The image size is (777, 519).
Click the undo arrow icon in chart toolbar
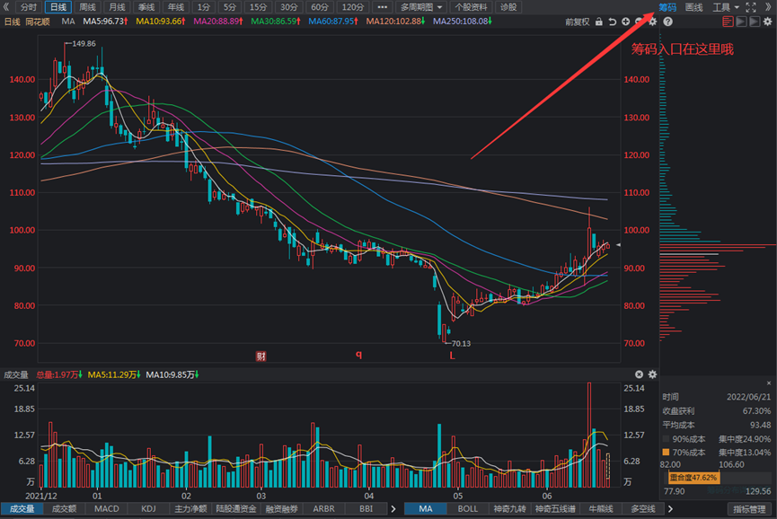pos(613,21)
